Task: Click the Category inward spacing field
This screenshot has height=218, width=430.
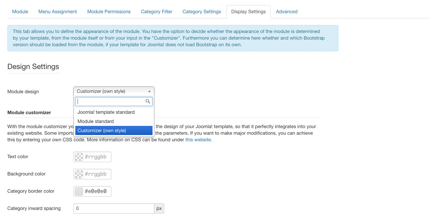Action: click(x=114, y=208)
